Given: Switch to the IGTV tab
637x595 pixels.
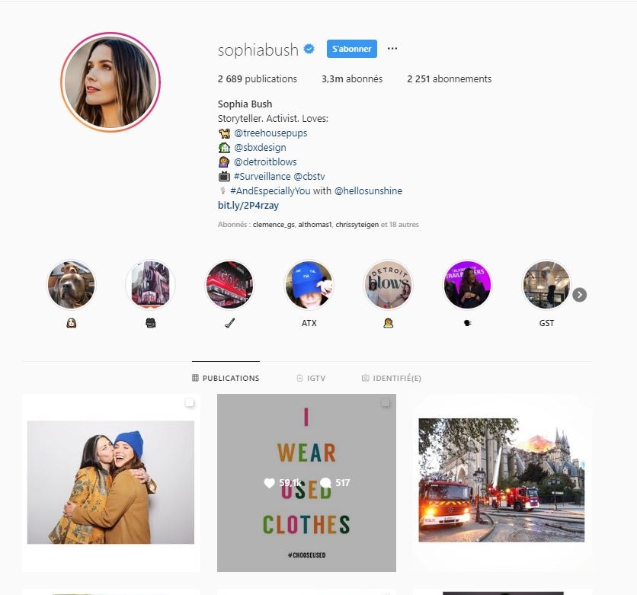Looking at the screenshot, I should click(311, 378).
